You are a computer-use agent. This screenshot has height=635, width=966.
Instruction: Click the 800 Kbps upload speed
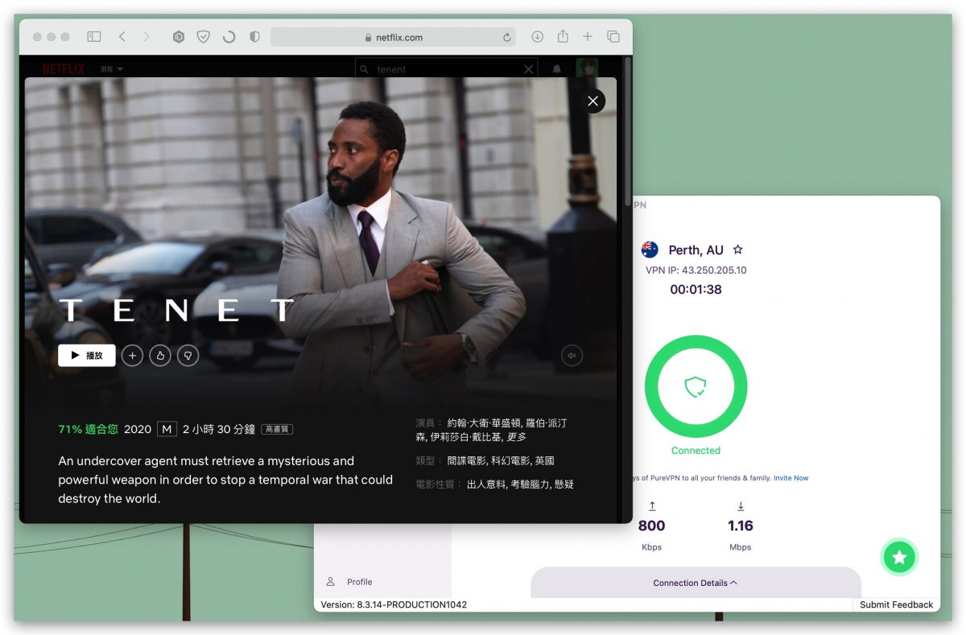[651, 526]
